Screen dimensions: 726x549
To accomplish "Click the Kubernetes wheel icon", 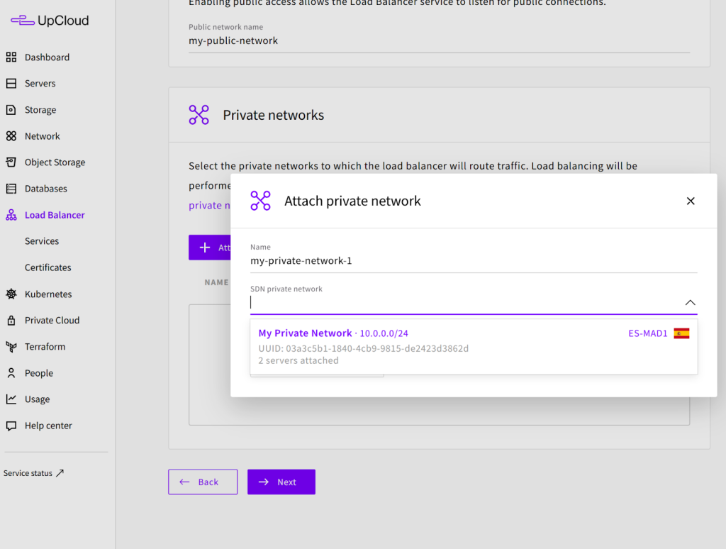I will click(11, 294).
